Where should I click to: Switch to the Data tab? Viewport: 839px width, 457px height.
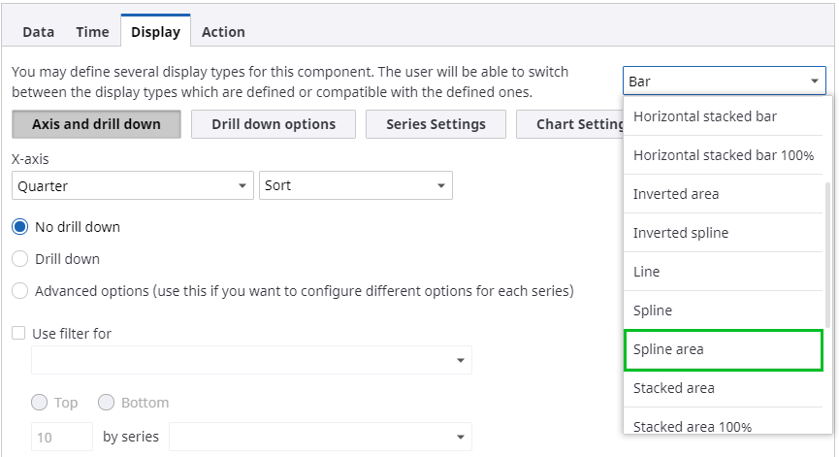39,32
